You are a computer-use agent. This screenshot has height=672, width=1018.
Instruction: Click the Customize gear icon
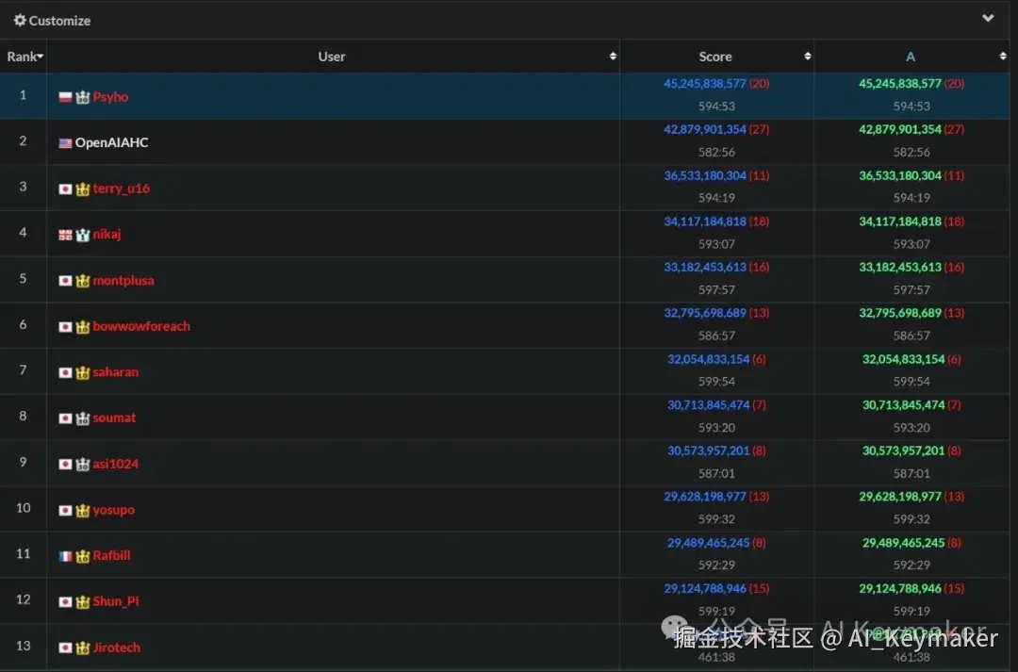[18, 20]
